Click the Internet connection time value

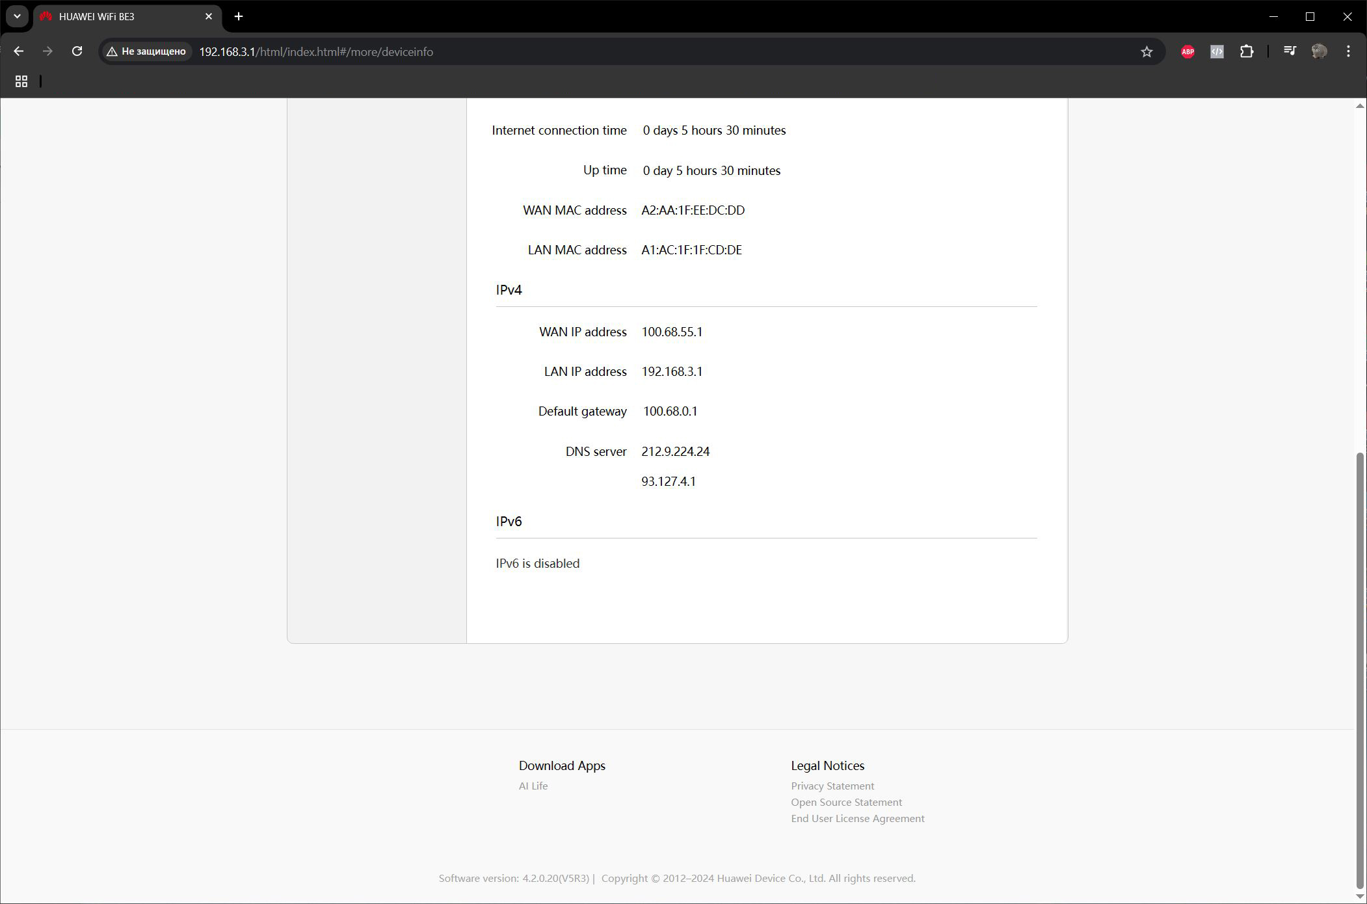pyautogui.click(x=714, y=130)
